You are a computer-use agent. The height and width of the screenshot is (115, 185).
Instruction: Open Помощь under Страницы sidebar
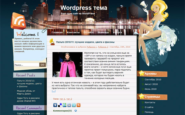point(149,112)
